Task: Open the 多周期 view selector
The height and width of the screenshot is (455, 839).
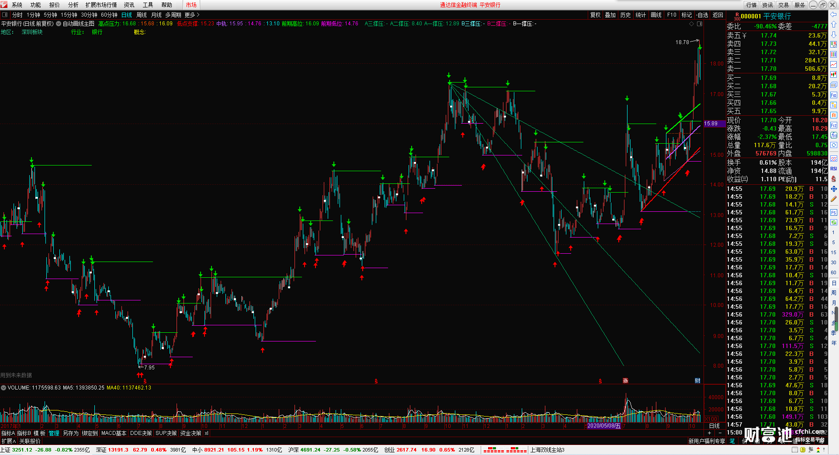Action: pyautogui.click(x=173, y=15)
